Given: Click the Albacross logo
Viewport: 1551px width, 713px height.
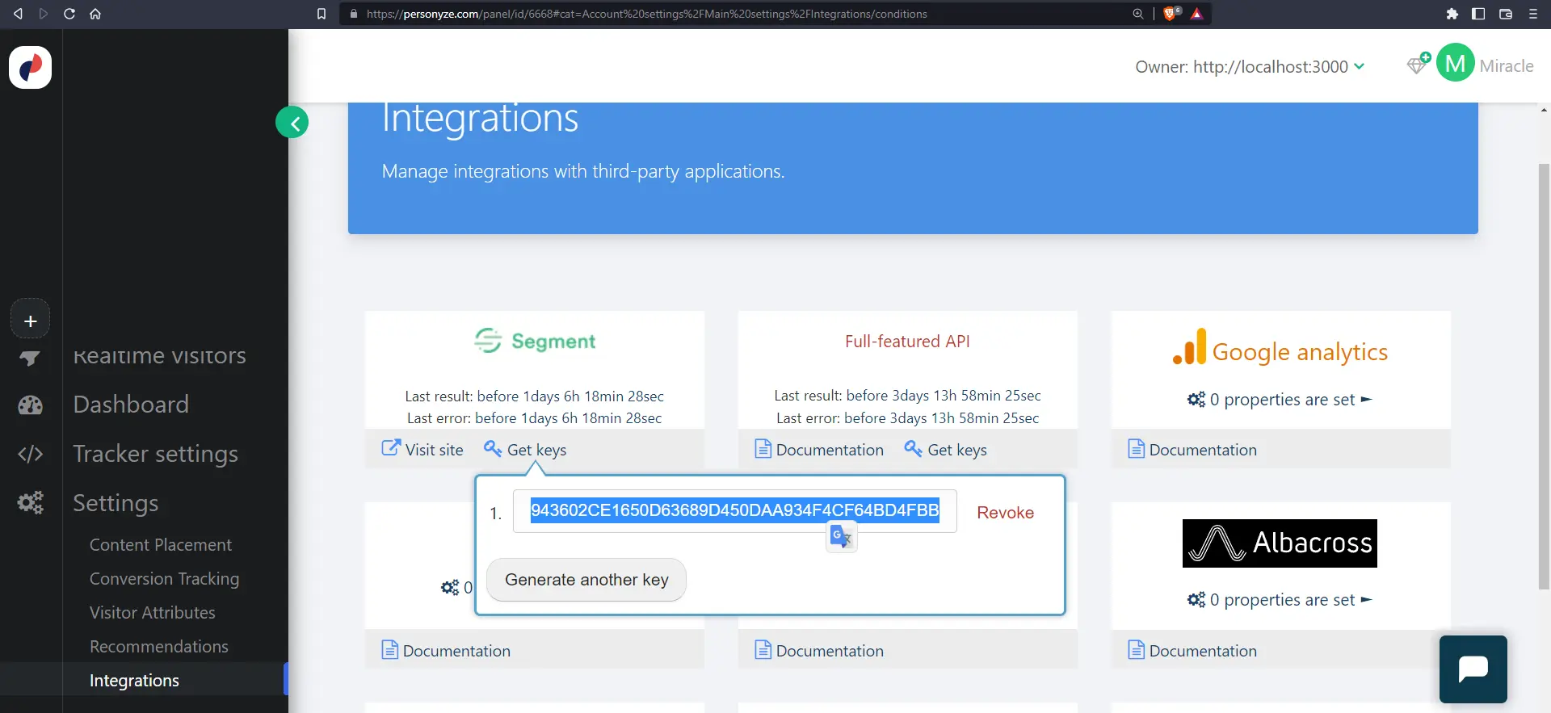Looking at the screenshot, I should click(1280, 543).
